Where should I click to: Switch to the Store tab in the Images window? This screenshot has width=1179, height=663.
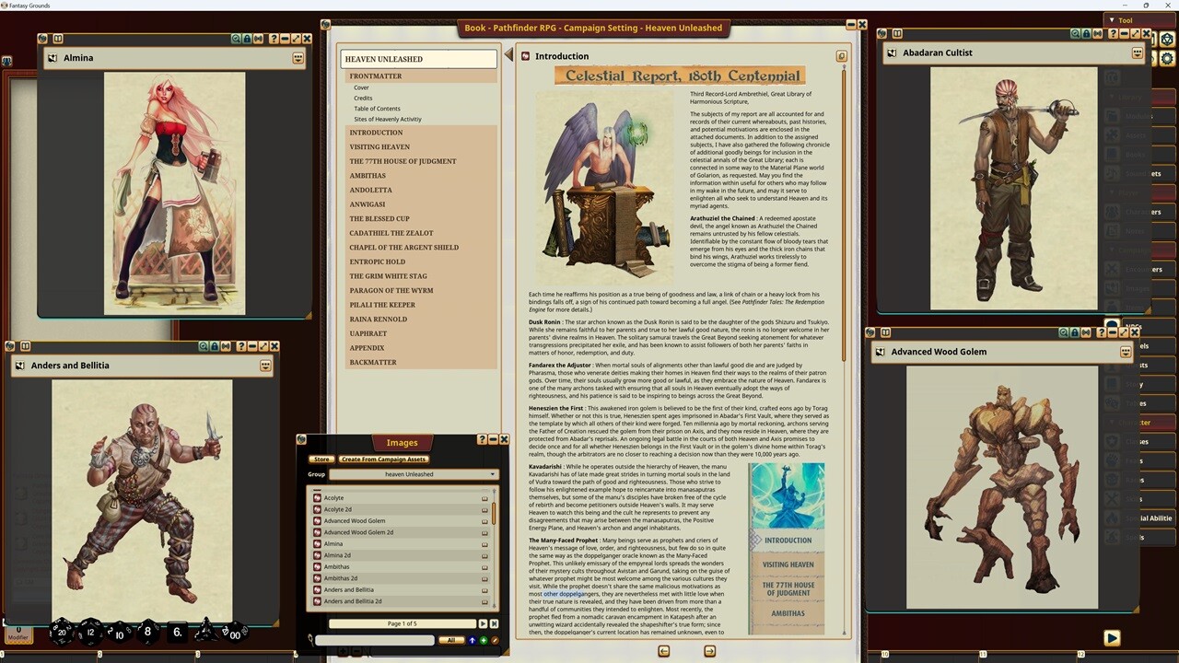pyautogui.click(x=321, y=459)
